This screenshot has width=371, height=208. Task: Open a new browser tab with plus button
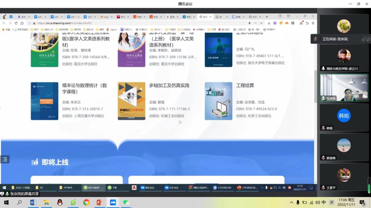pos(267,17)
